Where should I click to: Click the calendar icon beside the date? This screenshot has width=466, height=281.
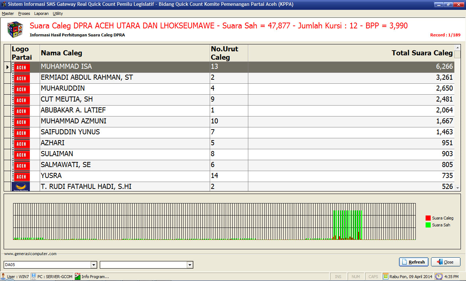pos(386,276)
